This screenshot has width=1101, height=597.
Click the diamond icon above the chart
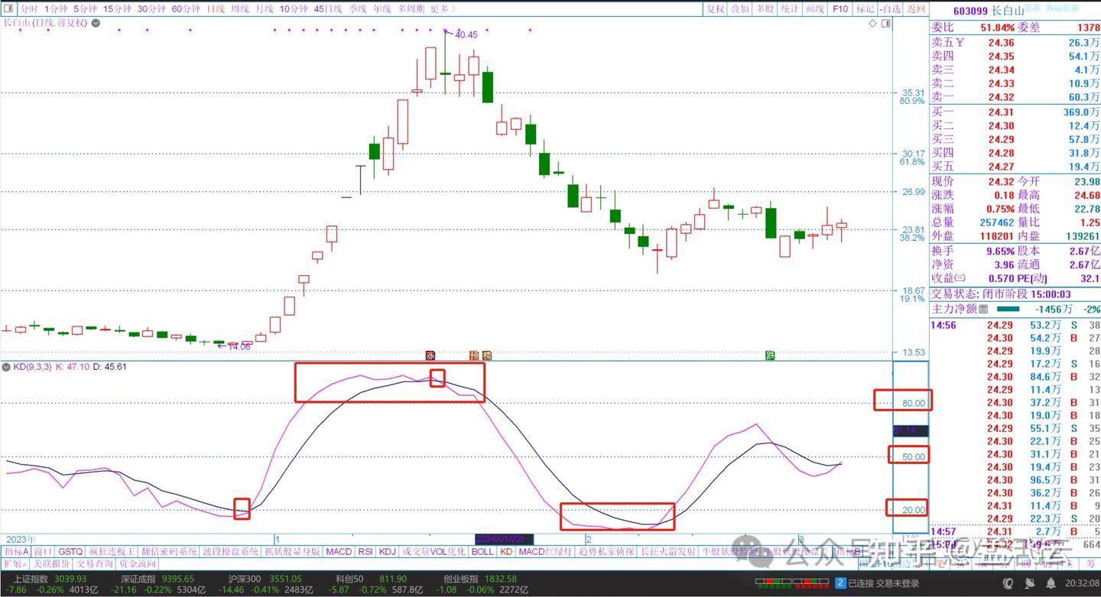pyautogui.click(x=872, y=24)
